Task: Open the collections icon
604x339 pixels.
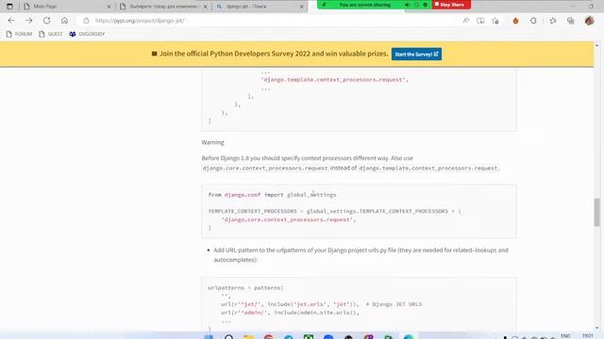Action: (570, 21)
